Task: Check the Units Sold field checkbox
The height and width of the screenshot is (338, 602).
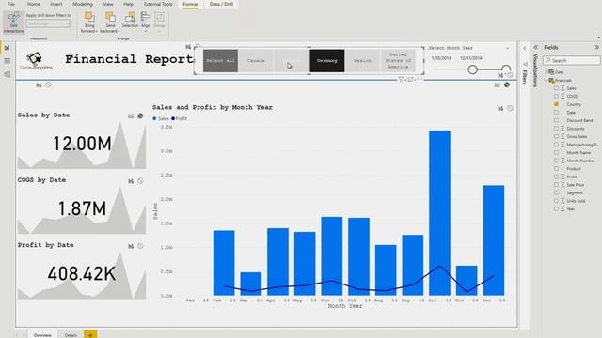Action: click(x=556, y=201)
